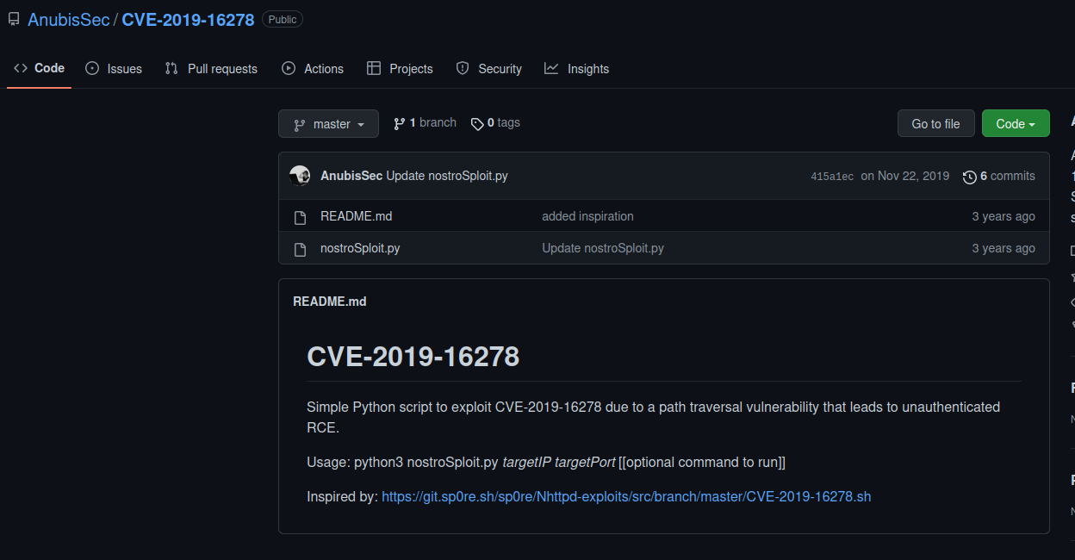This screenshot has height=560, width=1075.
Task: Select the Code tab
Action: pyautogui.click(x=39, y=68)
